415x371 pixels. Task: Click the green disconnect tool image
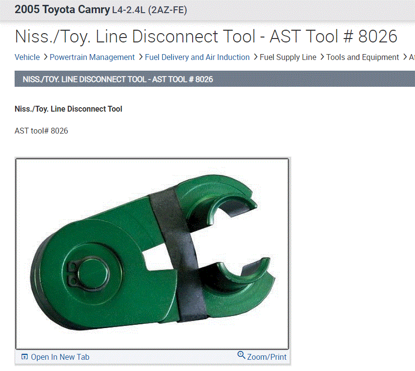point(152,254)
